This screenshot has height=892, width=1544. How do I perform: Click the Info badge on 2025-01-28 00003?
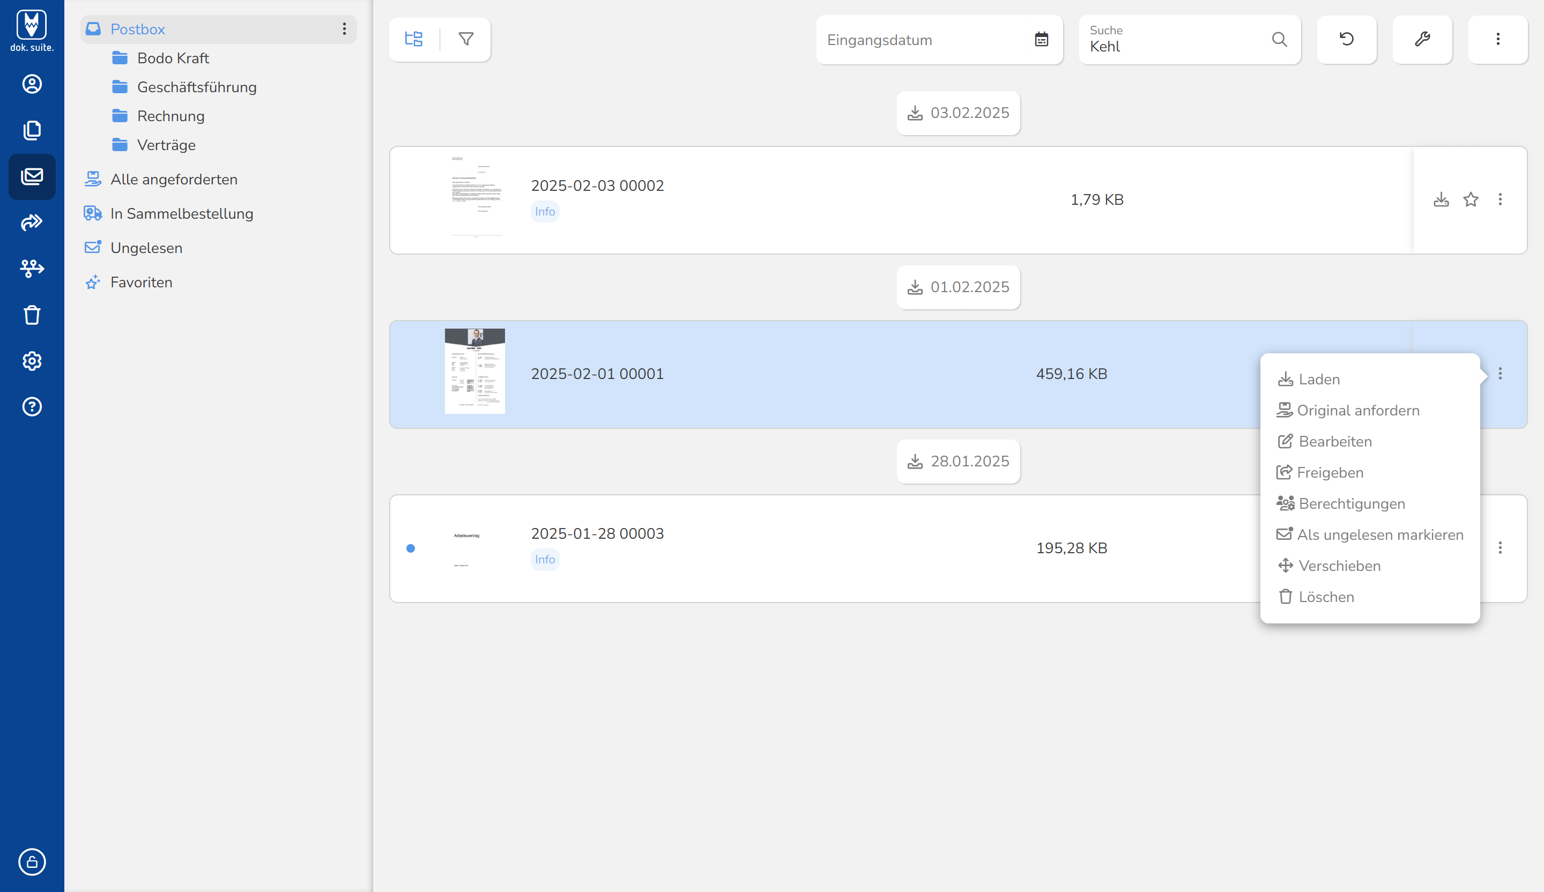point(545,559)
